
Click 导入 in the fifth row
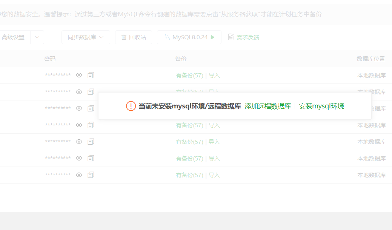point(214,142)
